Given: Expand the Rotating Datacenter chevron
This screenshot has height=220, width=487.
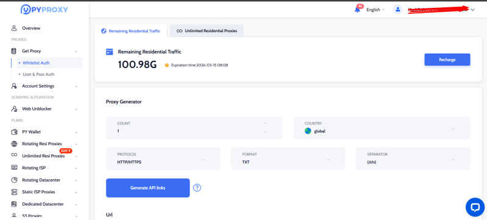Looking at the screenshot, I should (x=76, y=180).
